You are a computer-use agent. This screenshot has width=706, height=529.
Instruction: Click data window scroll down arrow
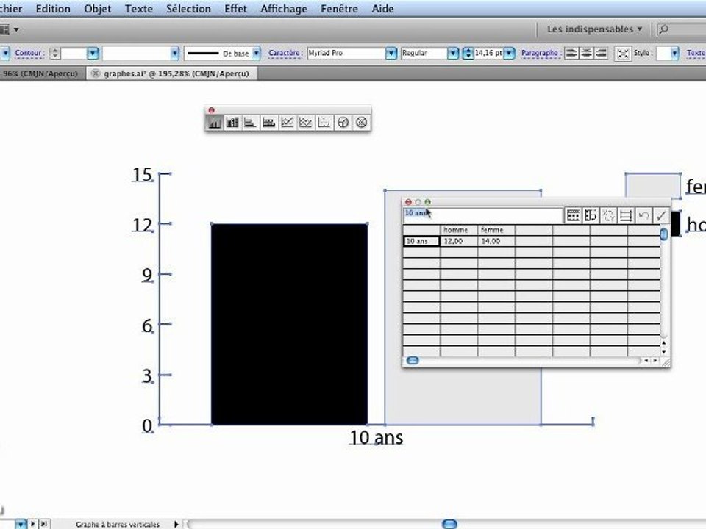pos(664,351)
